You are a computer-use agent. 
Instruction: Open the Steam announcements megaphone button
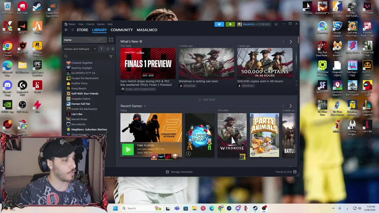[219, 24]
